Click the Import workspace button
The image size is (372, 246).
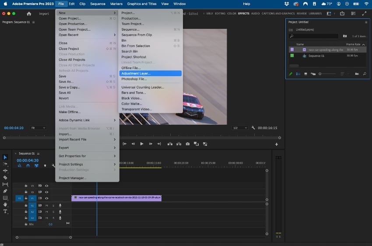pos(44,14)
